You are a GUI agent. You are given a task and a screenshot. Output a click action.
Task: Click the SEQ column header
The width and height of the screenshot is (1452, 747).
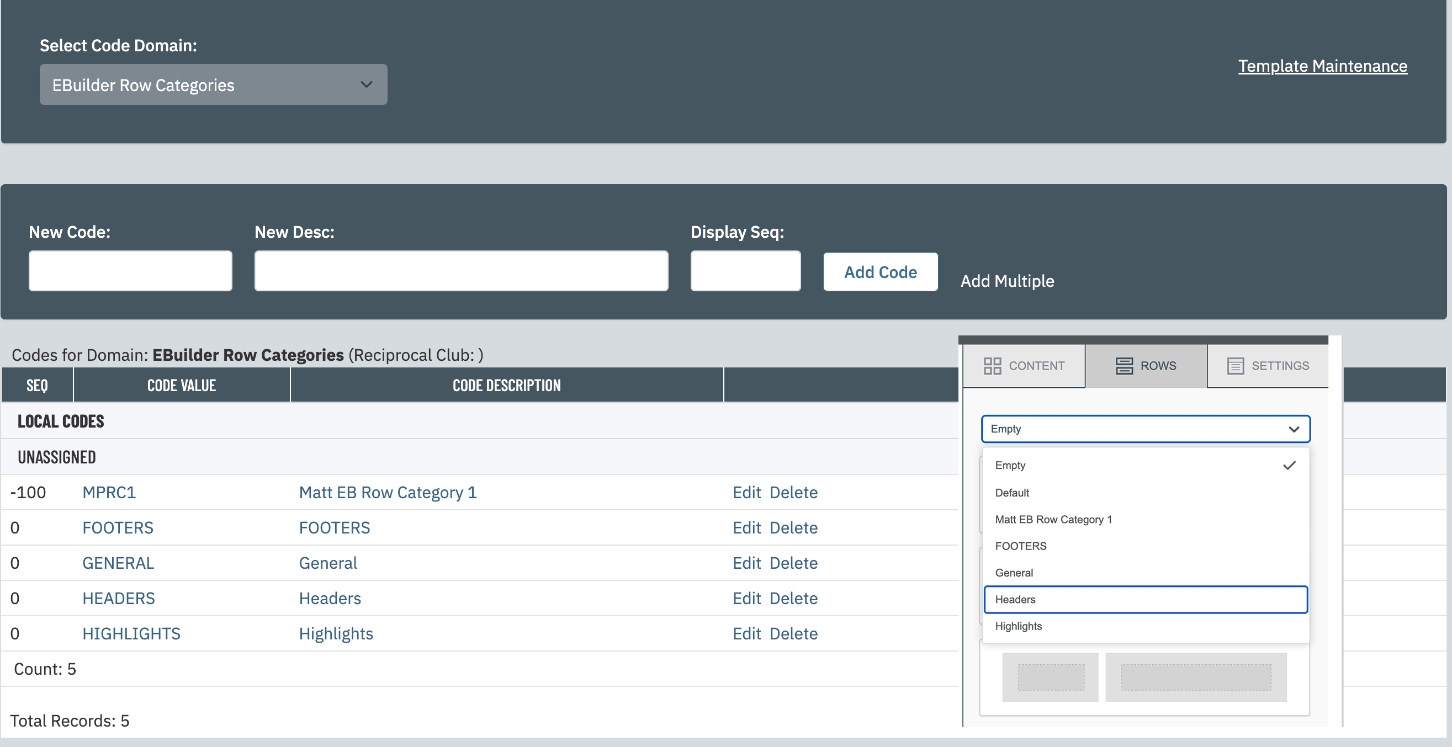tap(37, 385)
